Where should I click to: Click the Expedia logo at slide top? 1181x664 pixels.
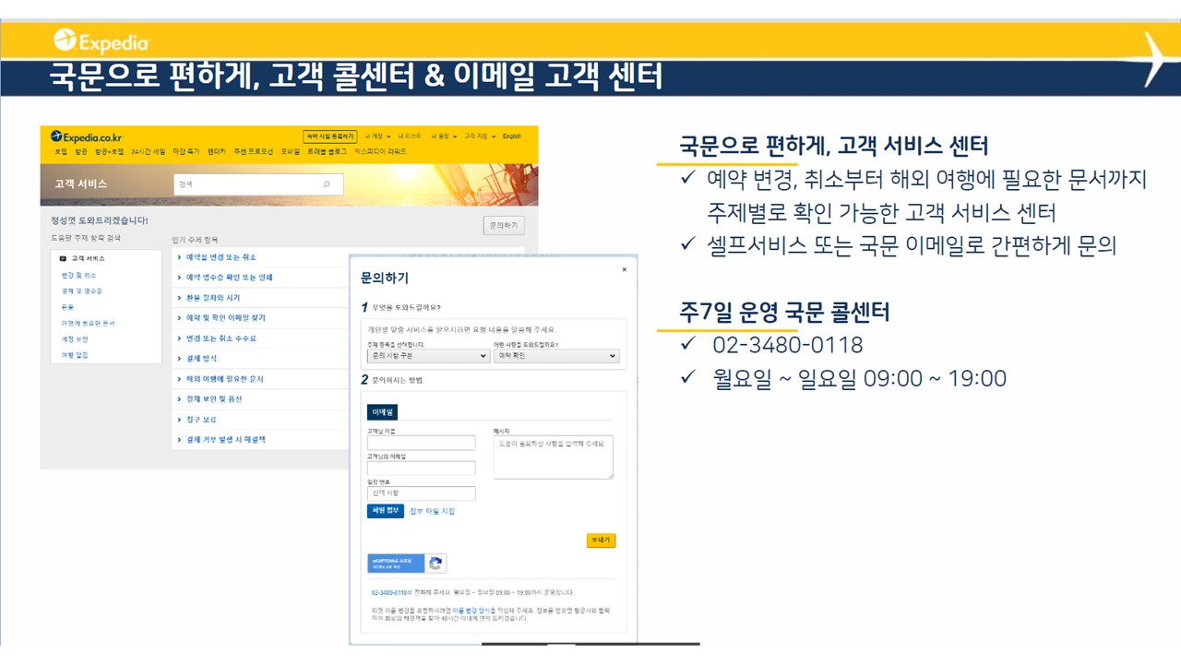pyautogui.click(x=101, y=41)
